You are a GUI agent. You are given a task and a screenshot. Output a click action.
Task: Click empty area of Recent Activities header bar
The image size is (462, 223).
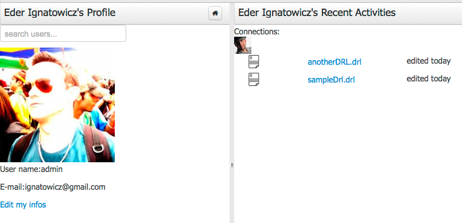(427, 13)
